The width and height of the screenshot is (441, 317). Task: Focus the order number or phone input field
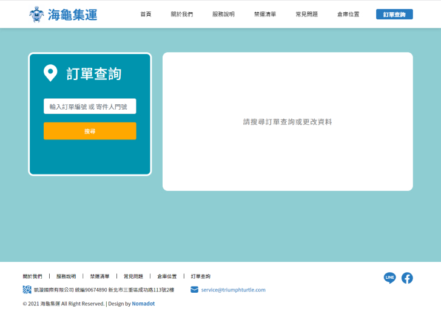tap(90, 107)
